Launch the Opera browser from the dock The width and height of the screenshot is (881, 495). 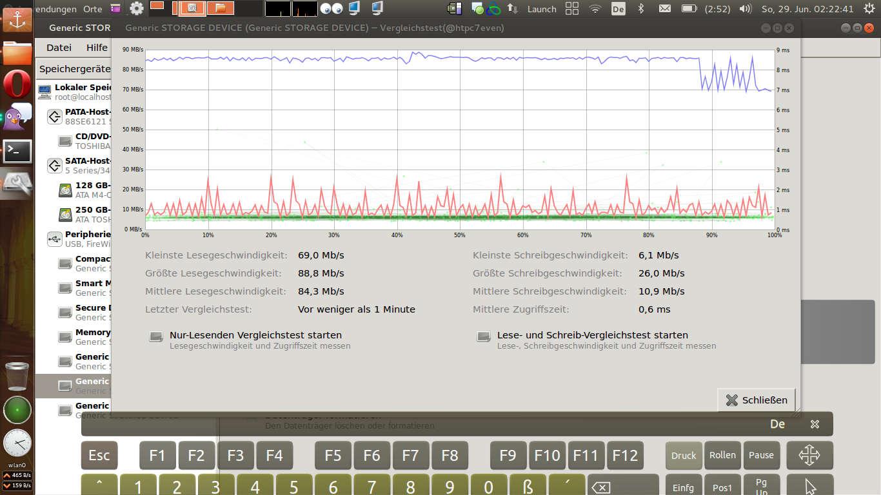click(x=17, y=84)
